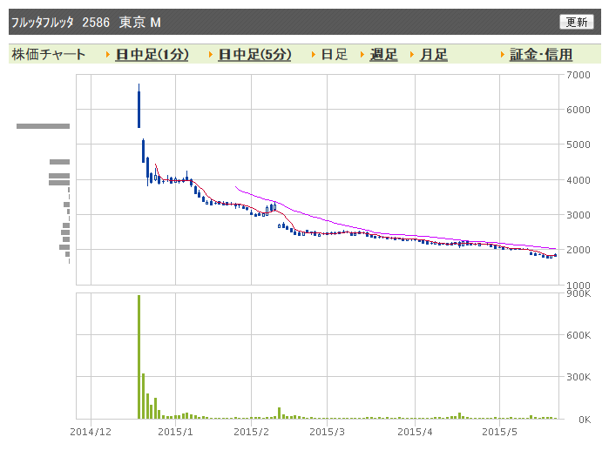Switch to the 月足 monthly chart

(434, 54)
